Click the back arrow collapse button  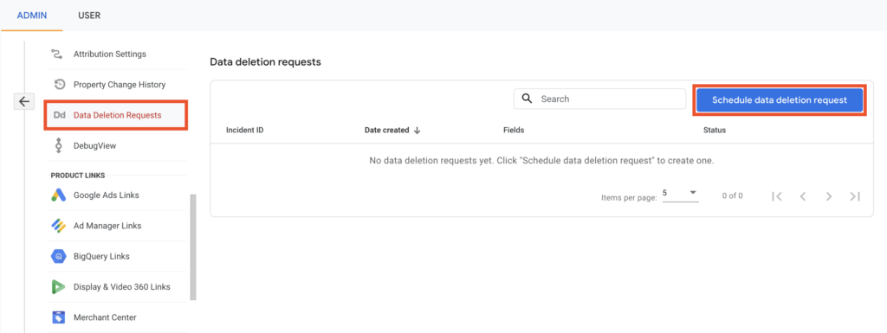23,101
